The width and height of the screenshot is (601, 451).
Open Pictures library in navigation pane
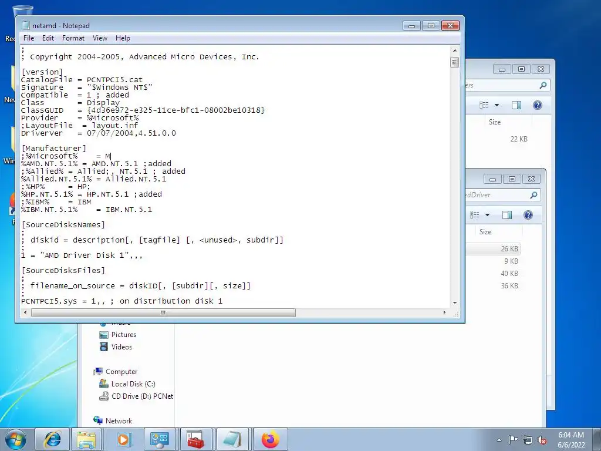coord(123,334)
